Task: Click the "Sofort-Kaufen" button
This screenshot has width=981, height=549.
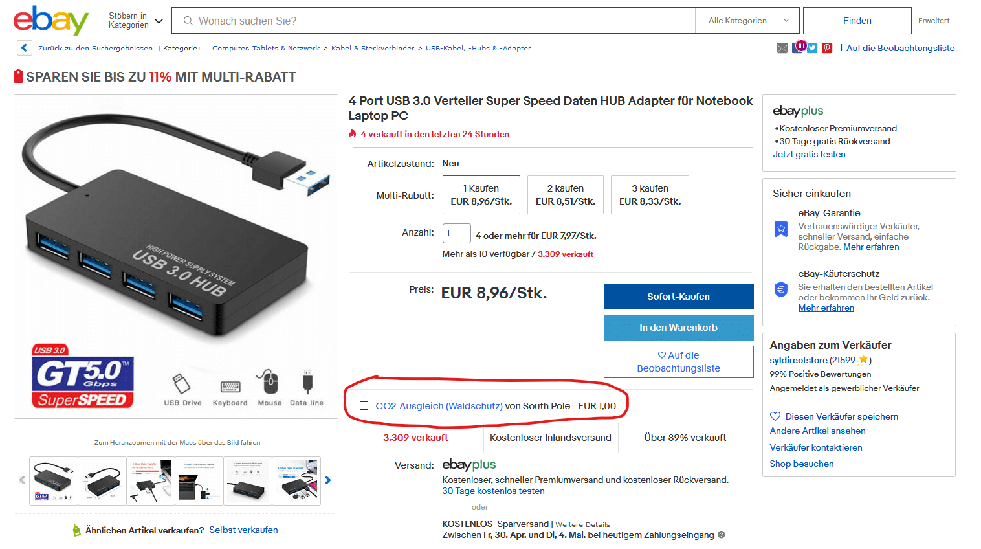Action: [678, 297]
